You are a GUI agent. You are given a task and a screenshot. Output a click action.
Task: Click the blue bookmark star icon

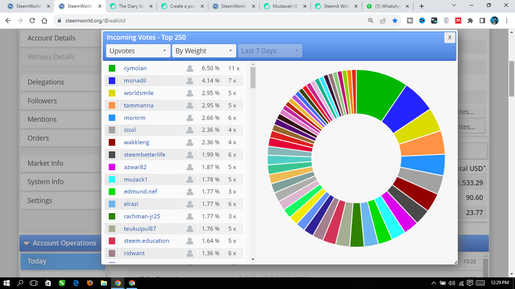(395, 20)
